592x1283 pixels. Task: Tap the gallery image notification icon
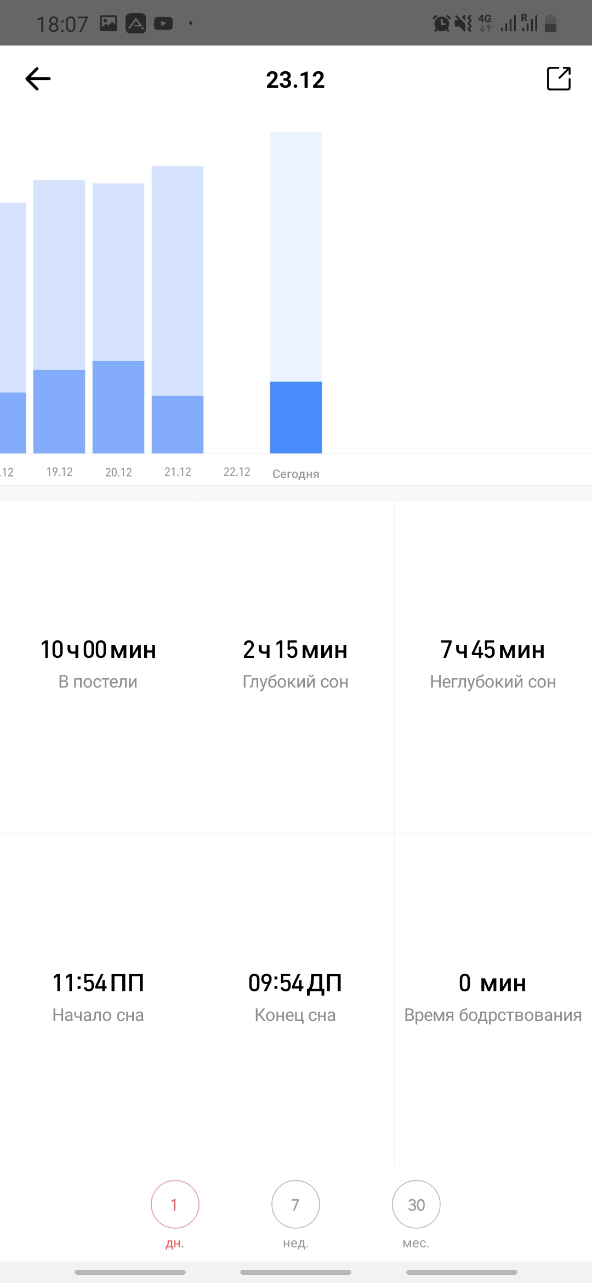(x=109, y=24)
